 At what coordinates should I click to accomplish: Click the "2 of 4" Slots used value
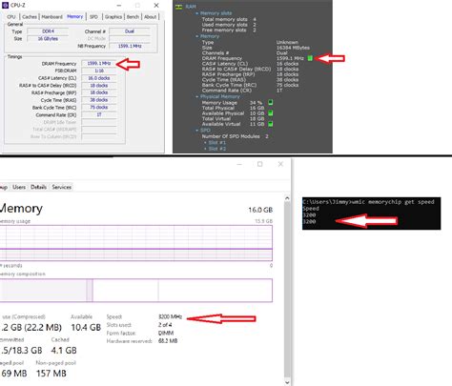[165, 325]
